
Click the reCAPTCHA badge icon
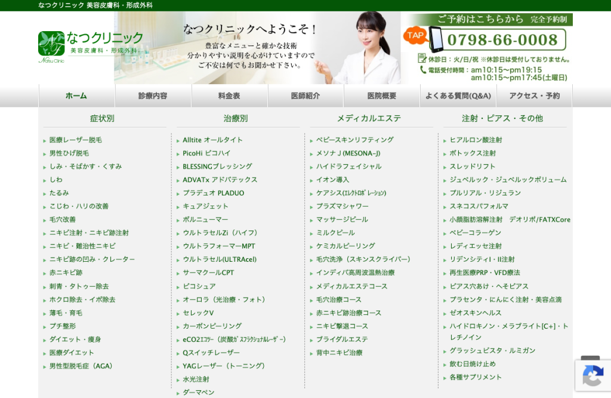[593, 375]
